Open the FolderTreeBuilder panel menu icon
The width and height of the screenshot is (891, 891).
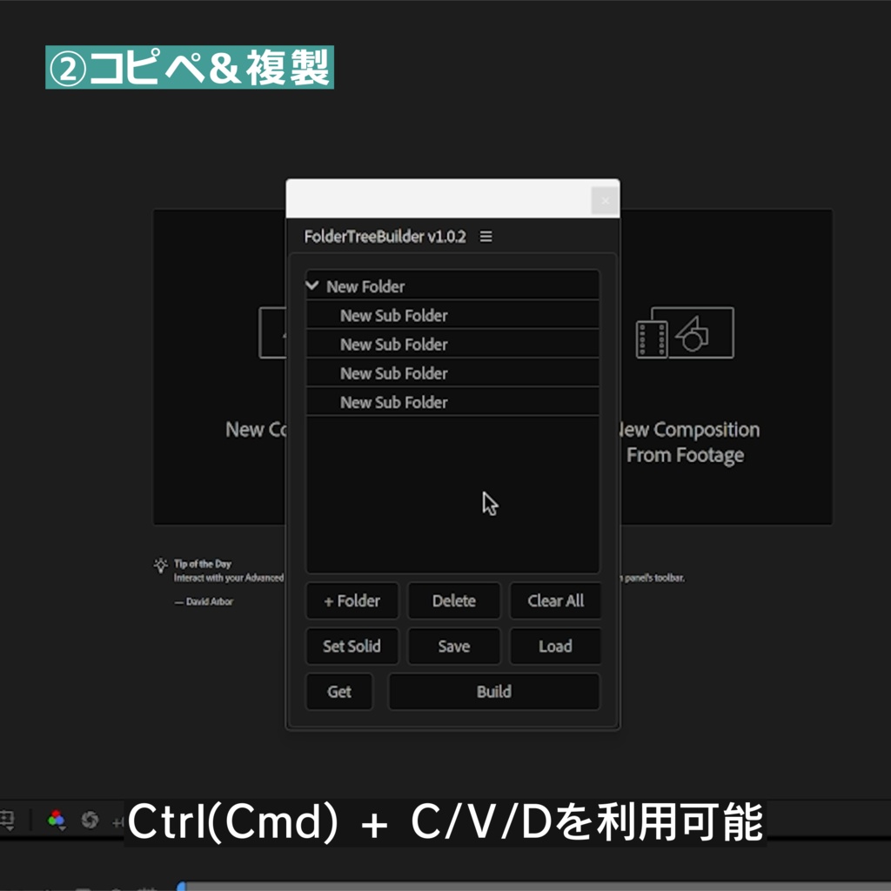pyautogui.click(x=486, y=237)
